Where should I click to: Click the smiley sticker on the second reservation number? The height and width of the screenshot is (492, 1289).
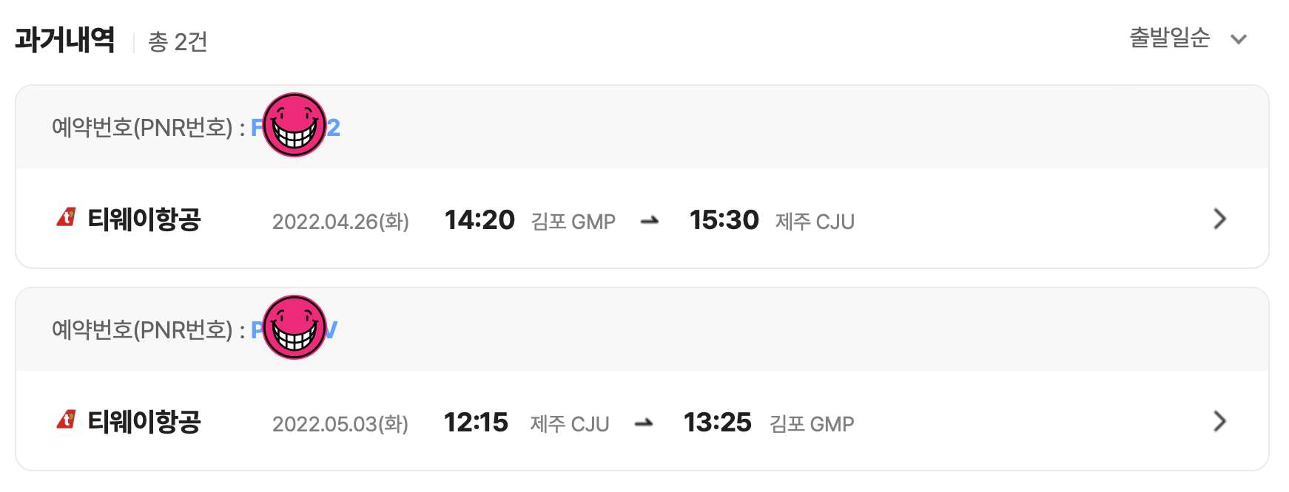(x=295, y=327)
